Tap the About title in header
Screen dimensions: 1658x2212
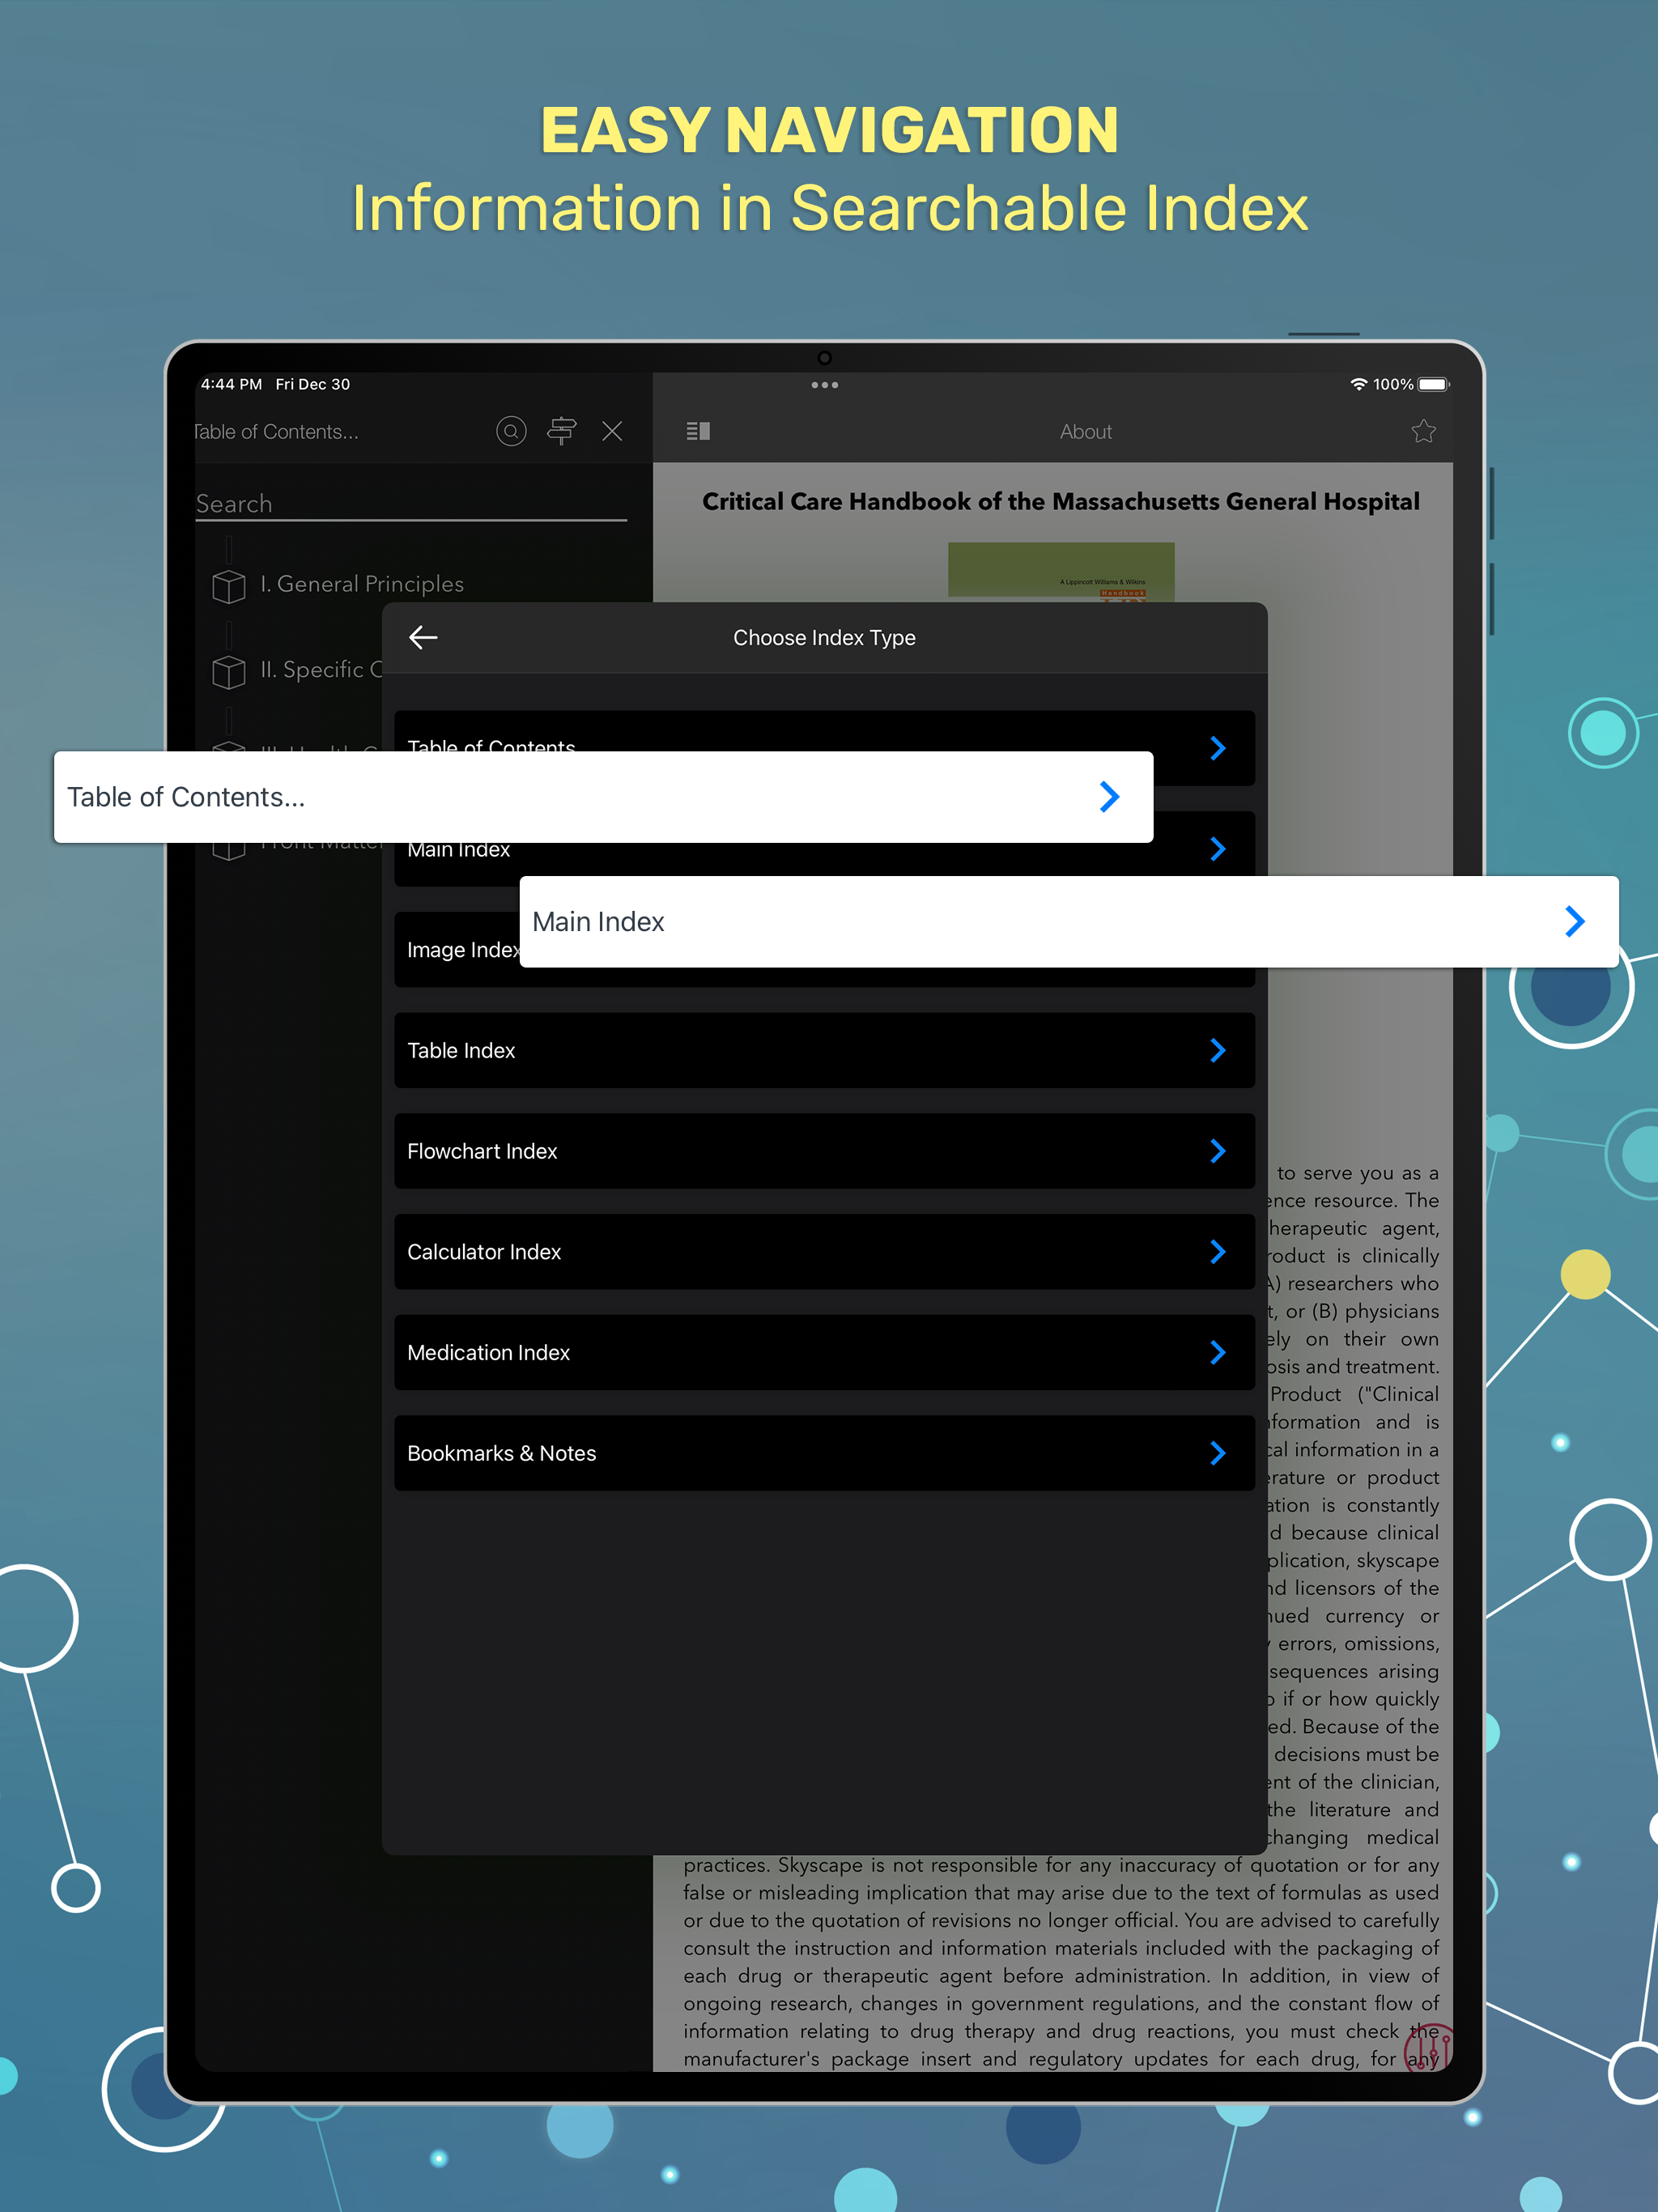[x=1085, y=431]
